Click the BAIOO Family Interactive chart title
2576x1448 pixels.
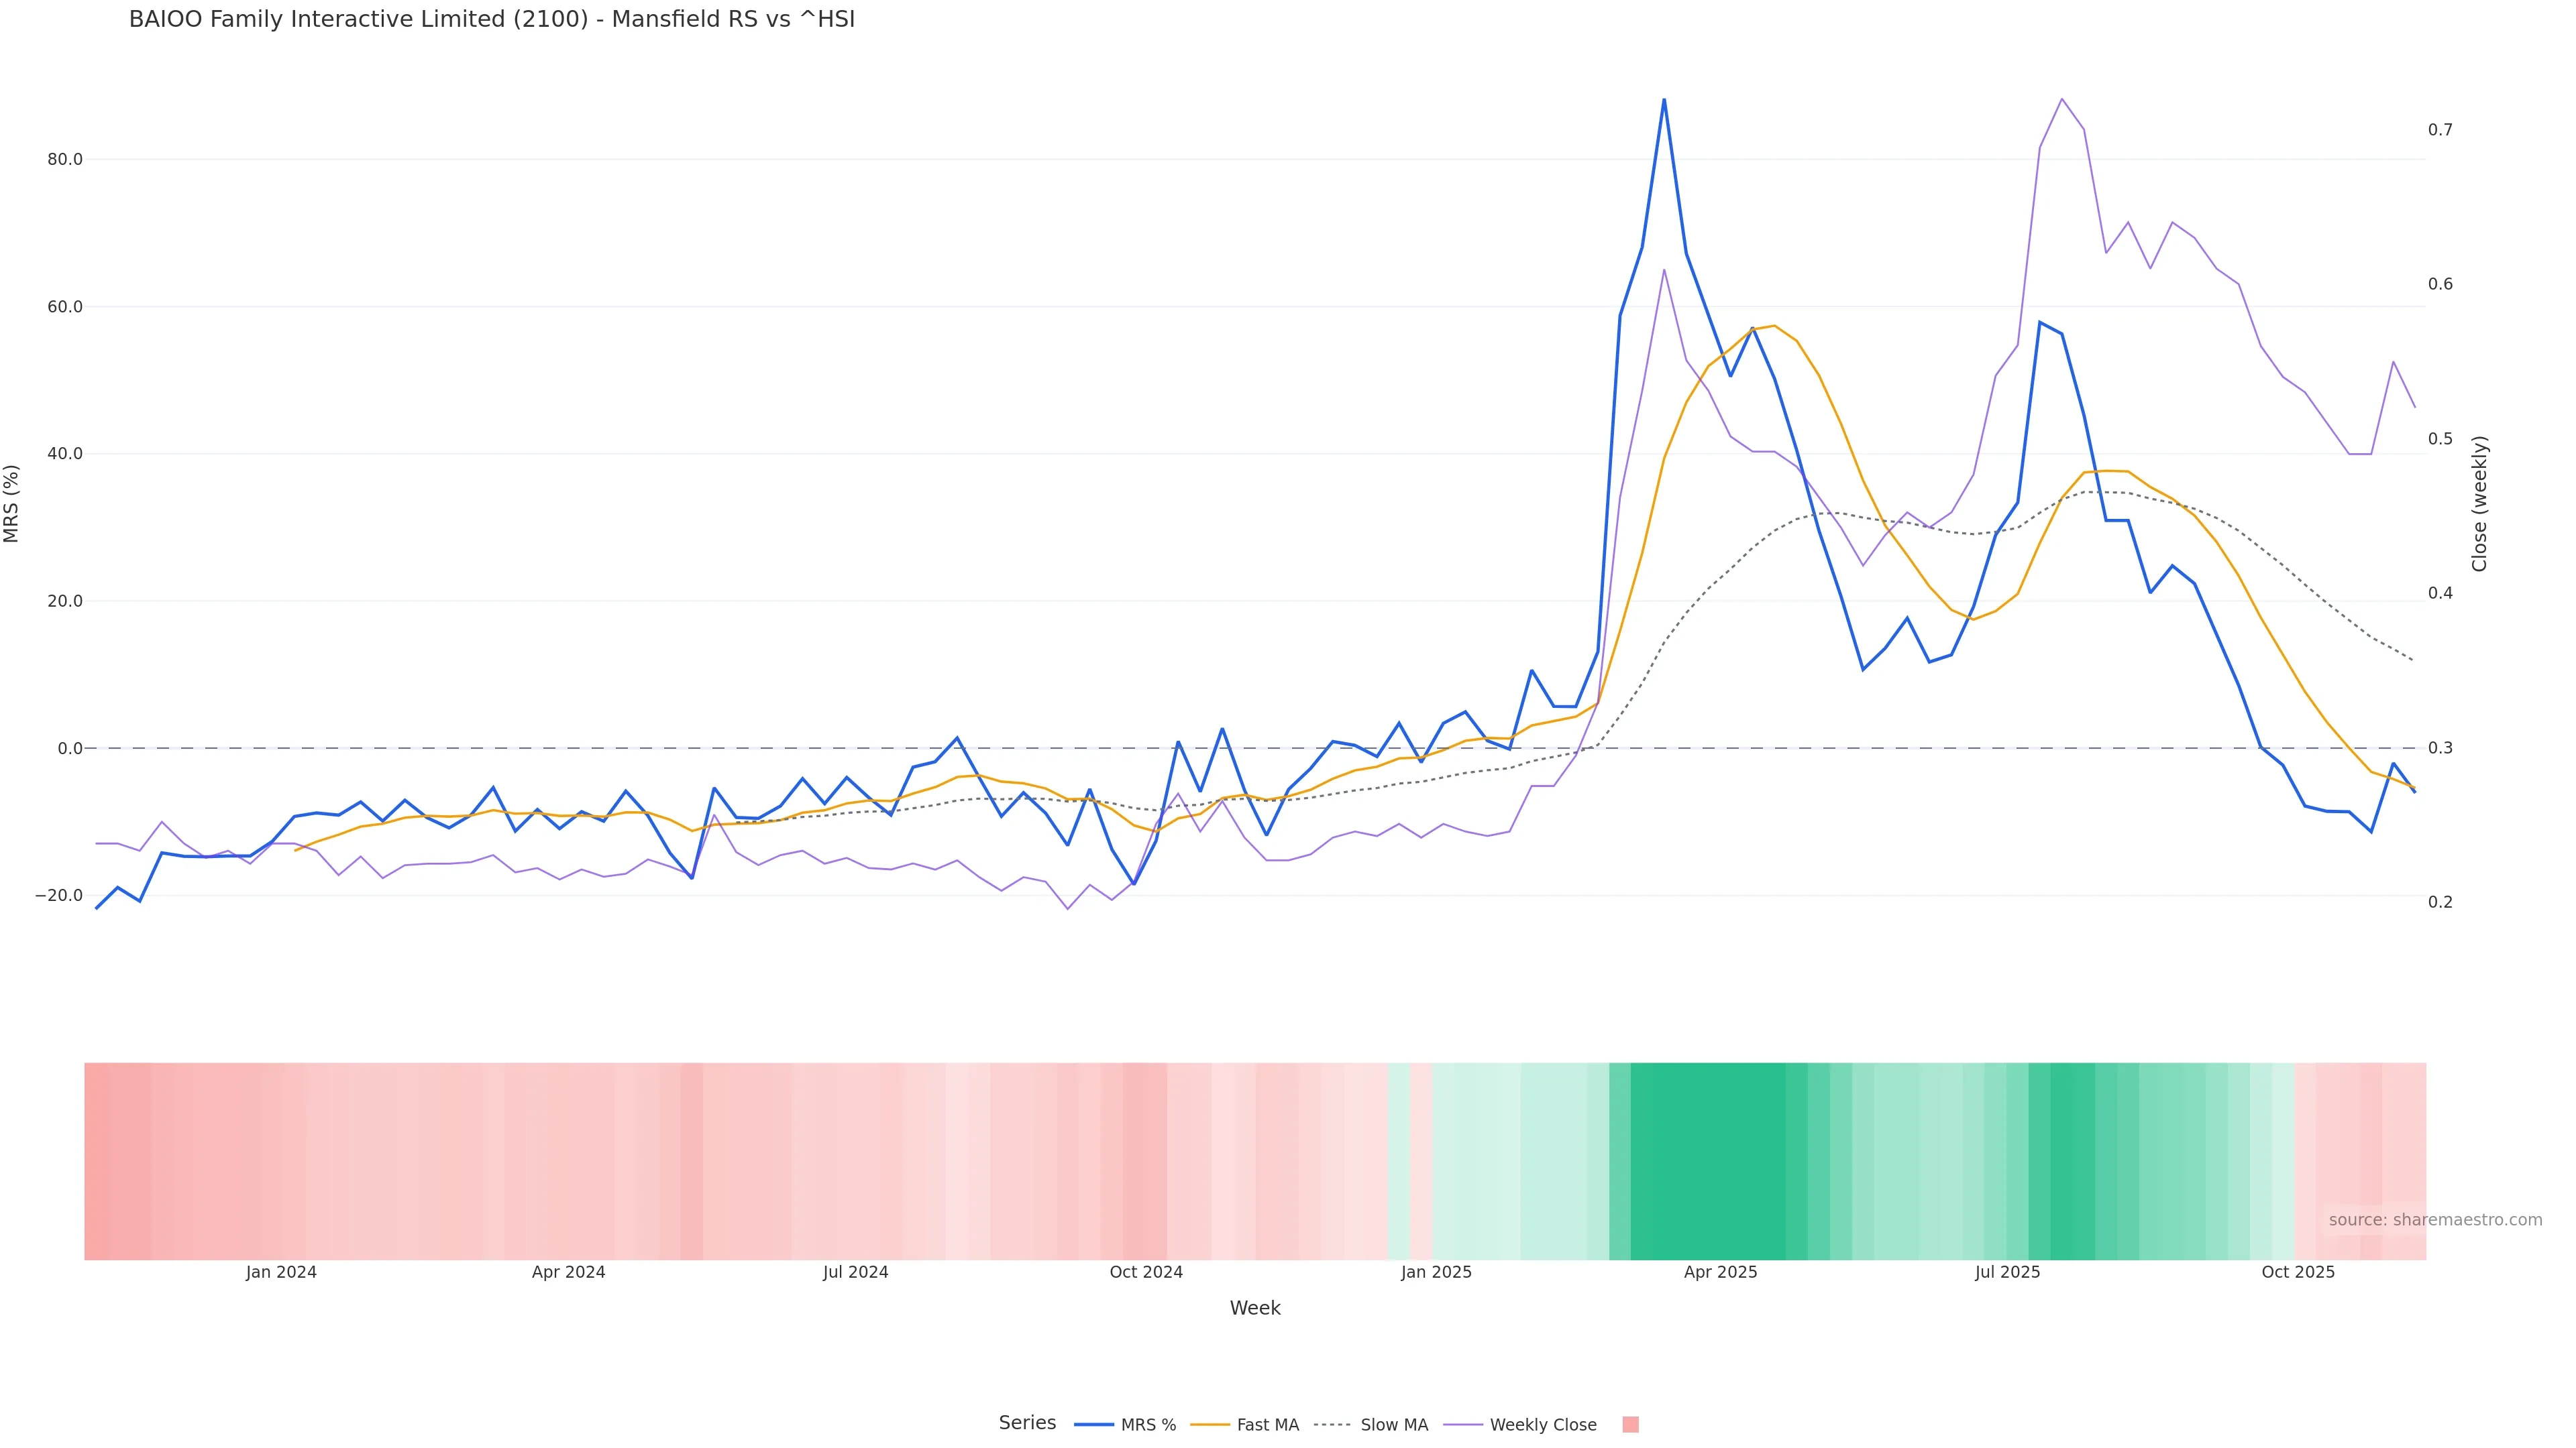click(x=492, y=20)
